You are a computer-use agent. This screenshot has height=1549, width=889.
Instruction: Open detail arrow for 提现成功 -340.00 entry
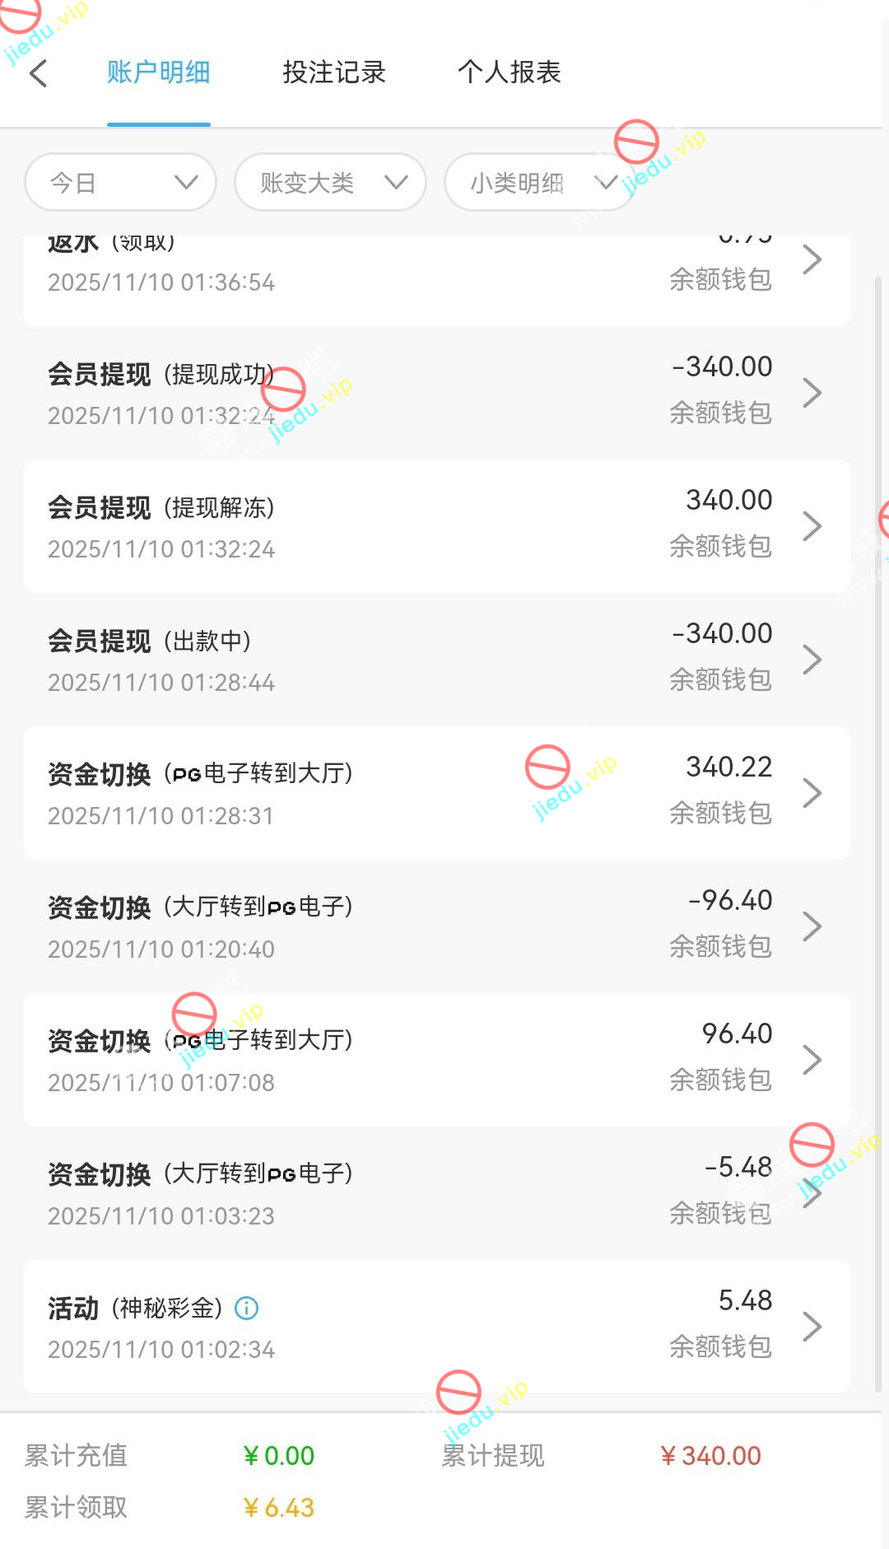click(x=812, y=393)
